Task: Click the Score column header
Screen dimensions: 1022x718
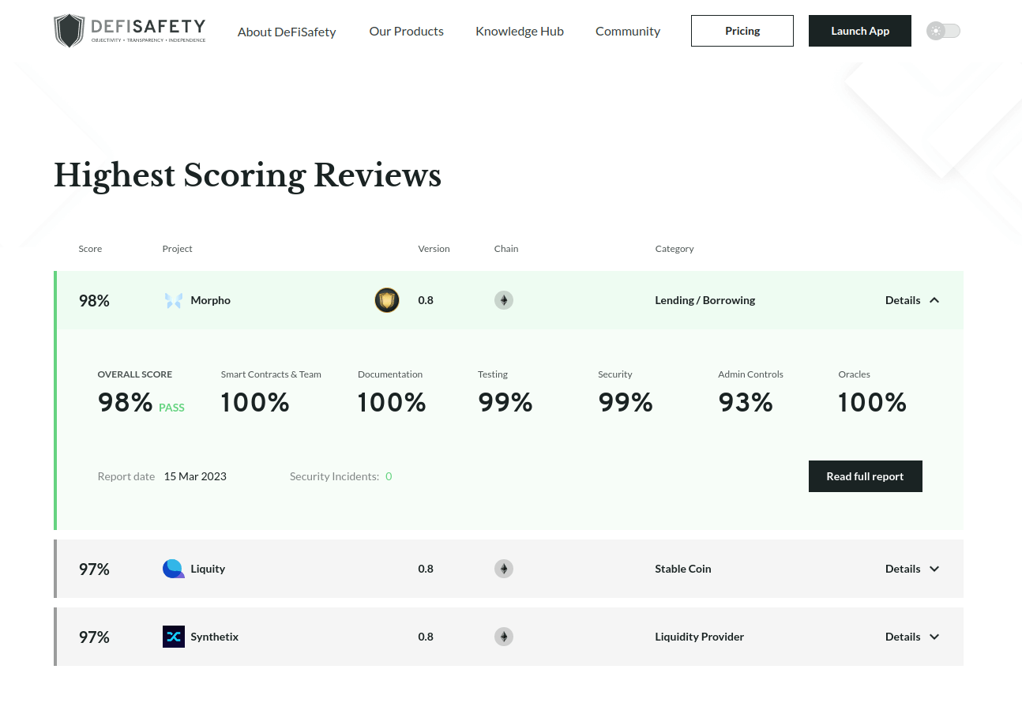Action: coord(90,249)
